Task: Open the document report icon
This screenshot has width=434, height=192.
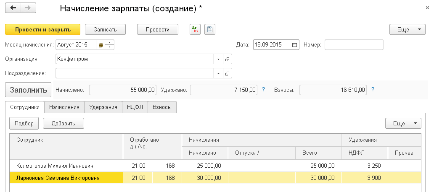Action: point(210,29)
